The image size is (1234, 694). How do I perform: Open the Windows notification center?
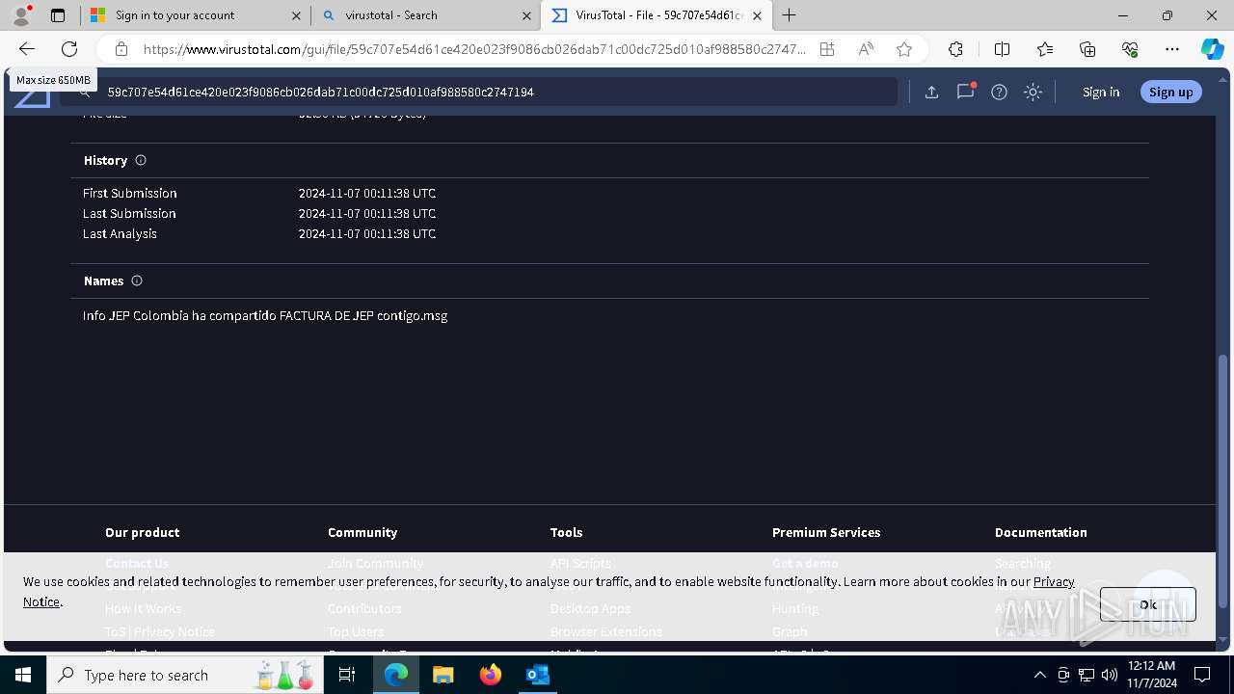1202,675
